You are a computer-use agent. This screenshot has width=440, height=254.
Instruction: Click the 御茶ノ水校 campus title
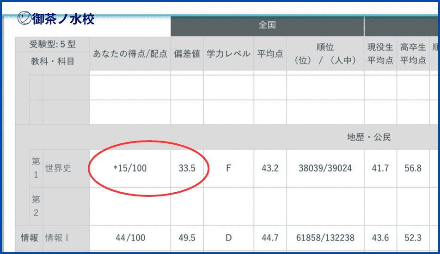(x=63, y=18)
